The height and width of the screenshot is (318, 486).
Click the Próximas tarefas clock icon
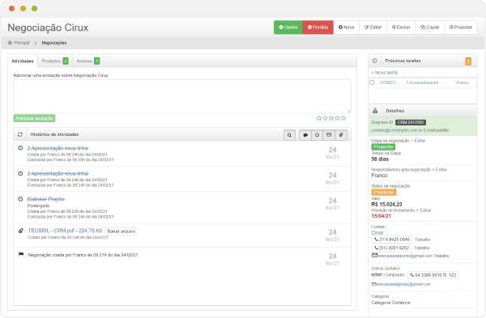tap(374, 61)
